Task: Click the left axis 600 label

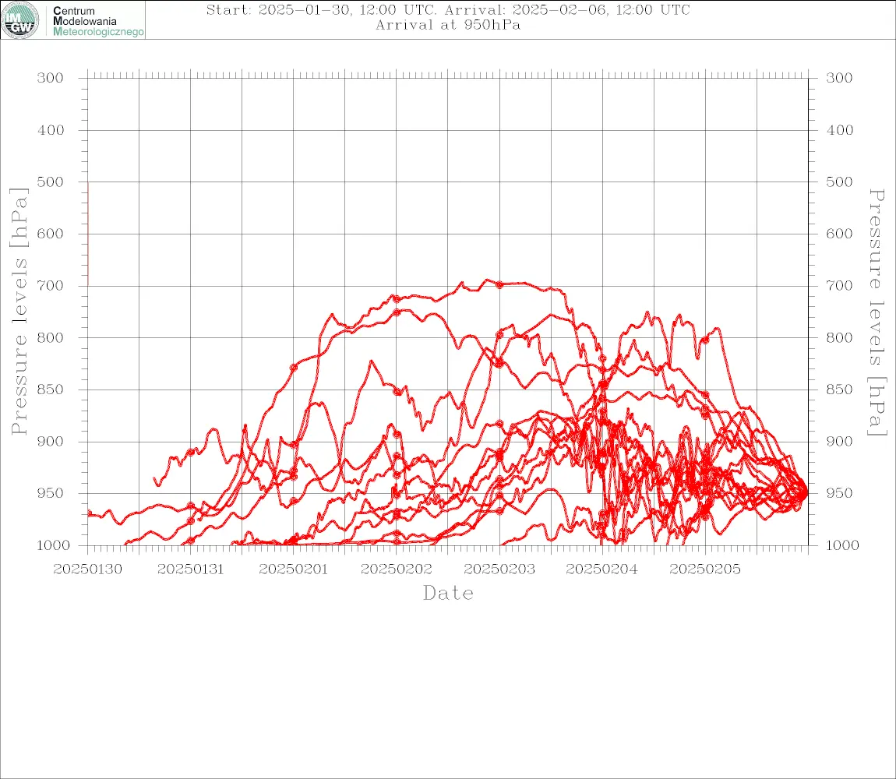Action: pos(51,234)
